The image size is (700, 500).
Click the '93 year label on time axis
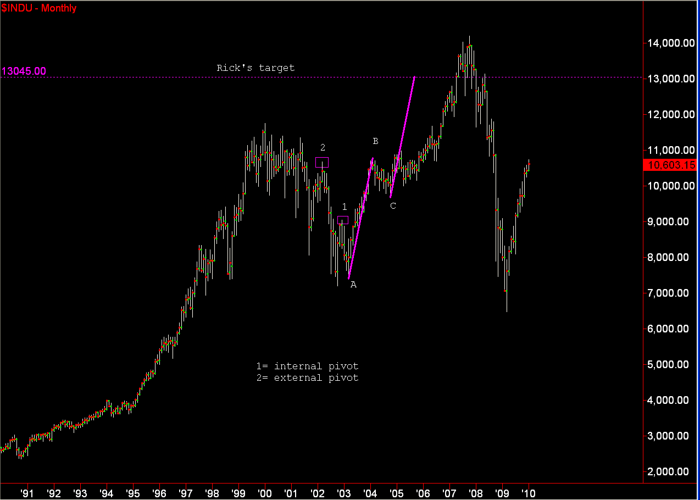coord(80,492)
